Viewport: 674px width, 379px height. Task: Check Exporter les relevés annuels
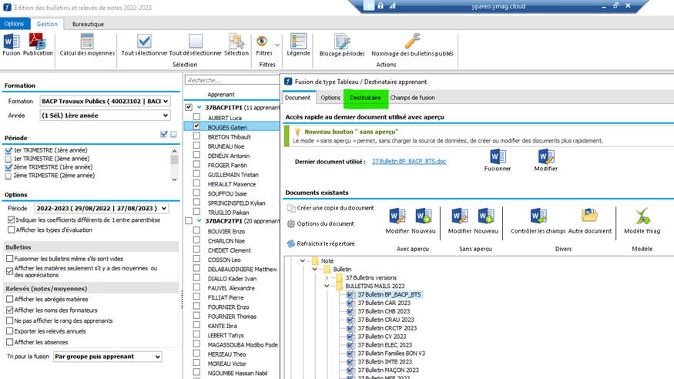pyautogui.click(x=10, y=331)
